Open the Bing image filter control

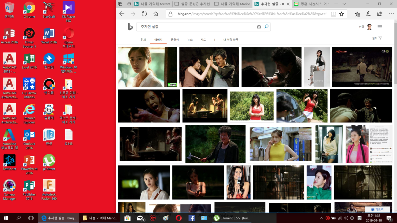[377, 38]
